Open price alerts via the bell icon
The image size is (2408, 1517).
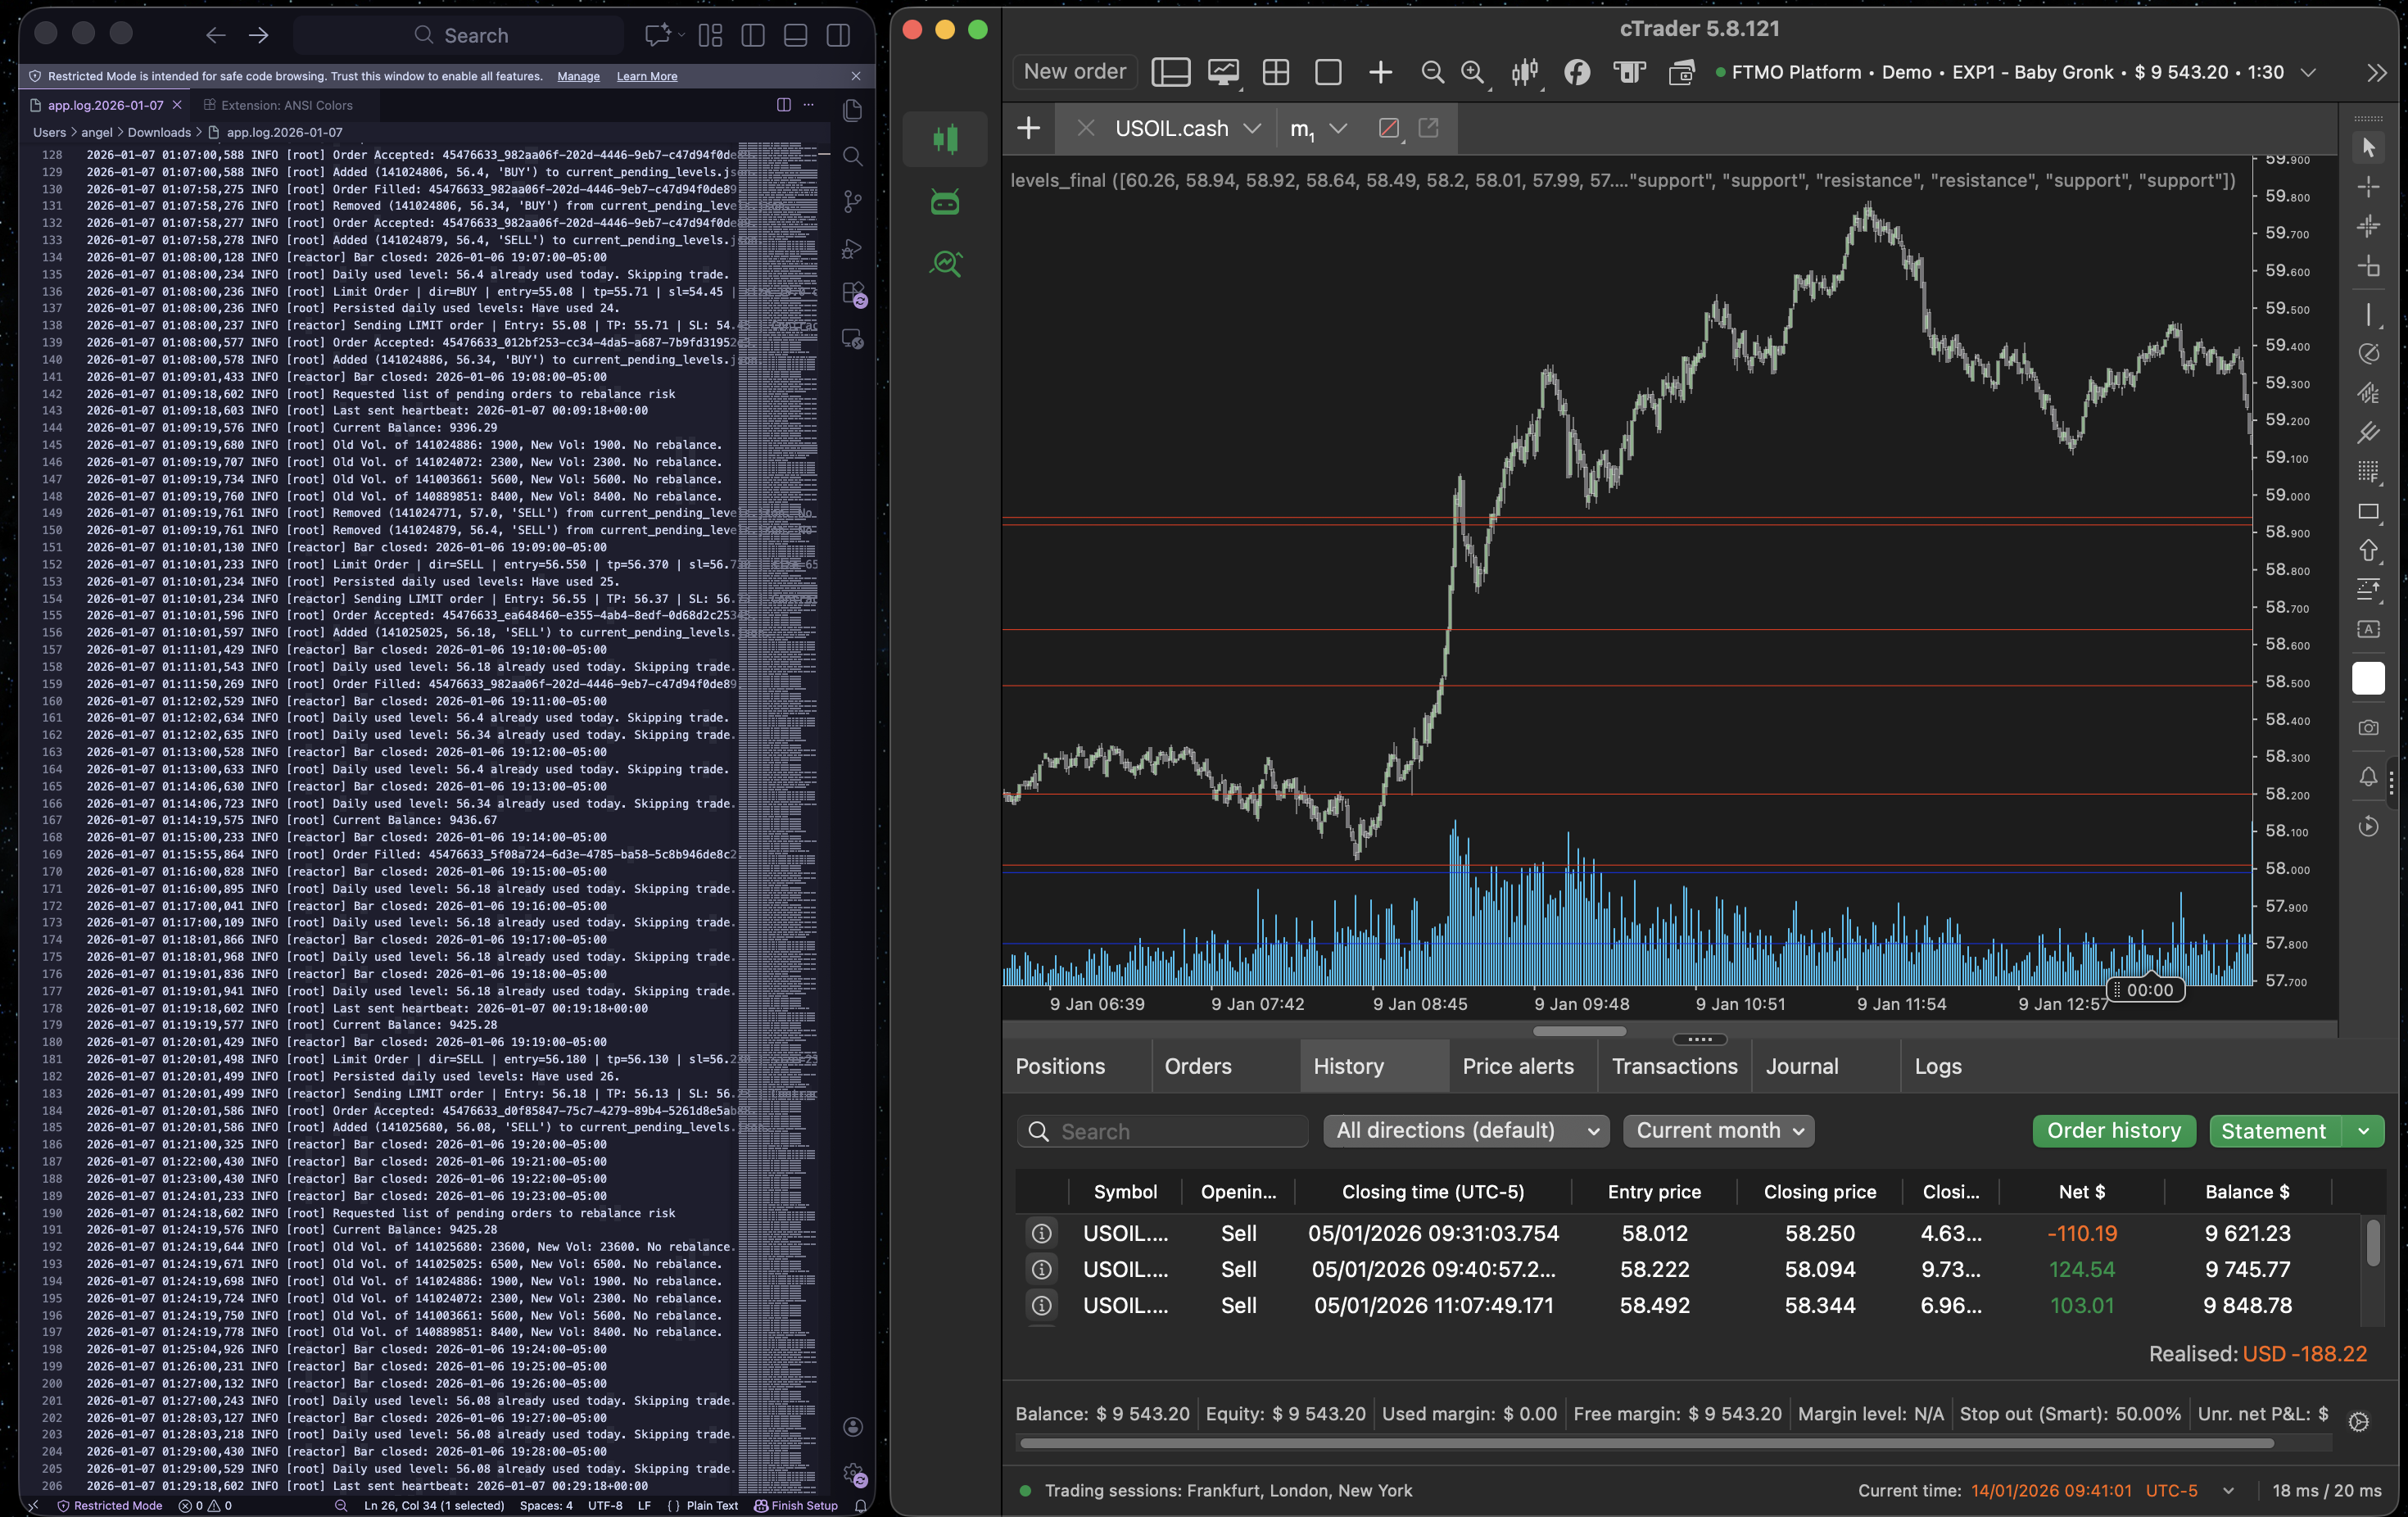(2368, 779)
